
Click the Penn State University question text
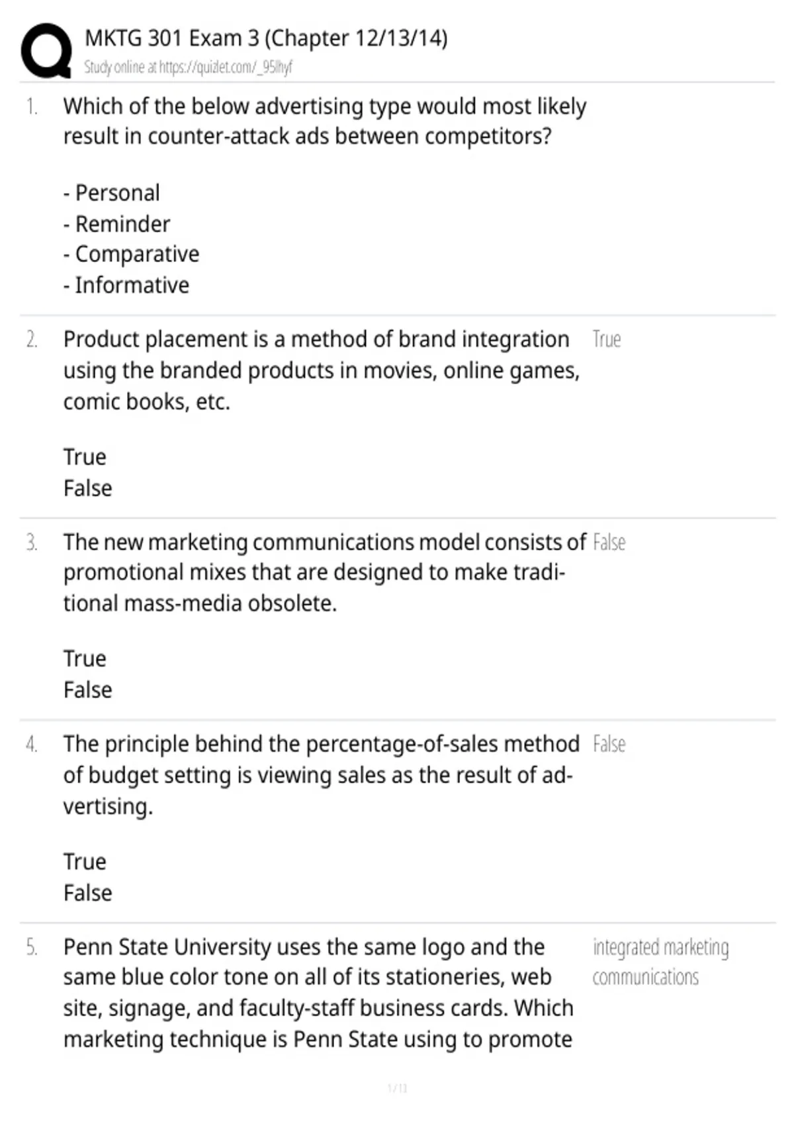[x=318, y=993]
